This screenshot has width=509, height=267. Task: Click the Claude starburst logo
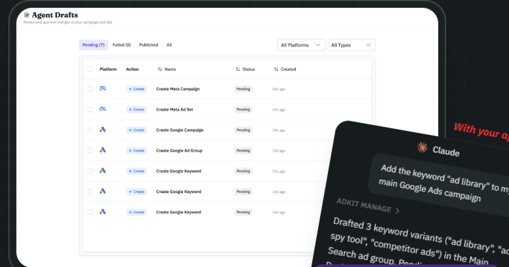coord(422,147)
